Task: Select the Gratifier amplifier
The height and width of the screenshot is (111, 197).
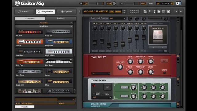Action: [x=30, y=51]
